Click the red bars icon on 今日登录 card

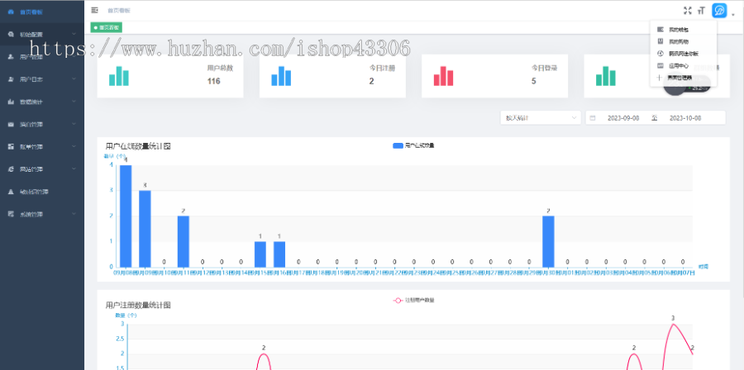coord(443,76)
